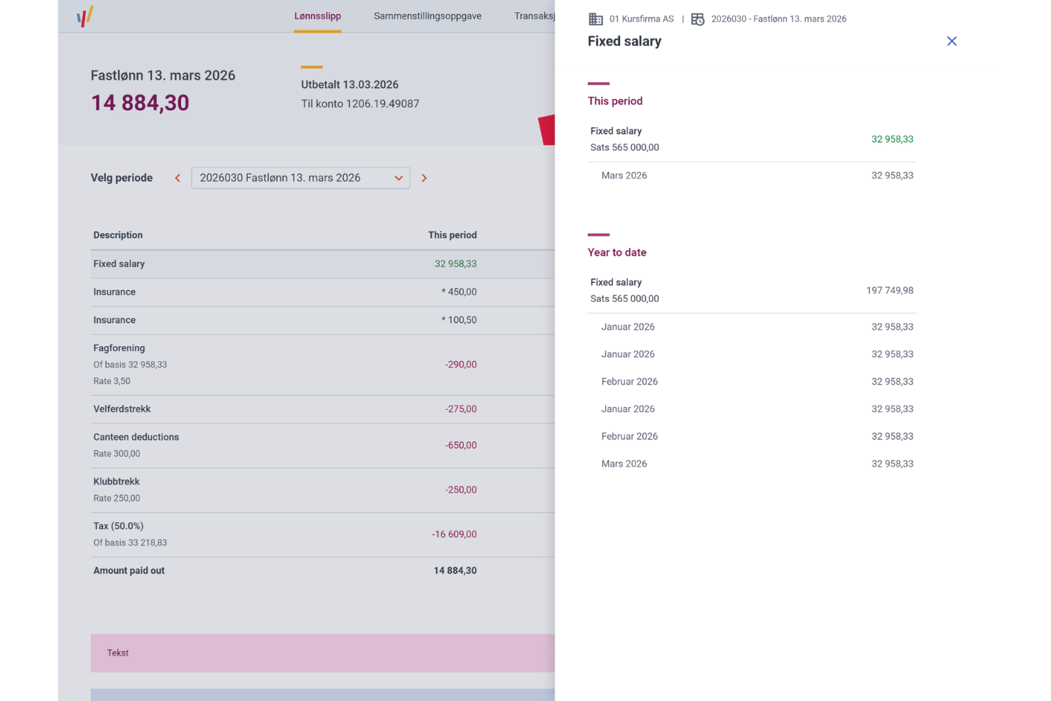The image size is (1051, 701).
Task: Click Mars 2026 row under This period
Action: 752,175
